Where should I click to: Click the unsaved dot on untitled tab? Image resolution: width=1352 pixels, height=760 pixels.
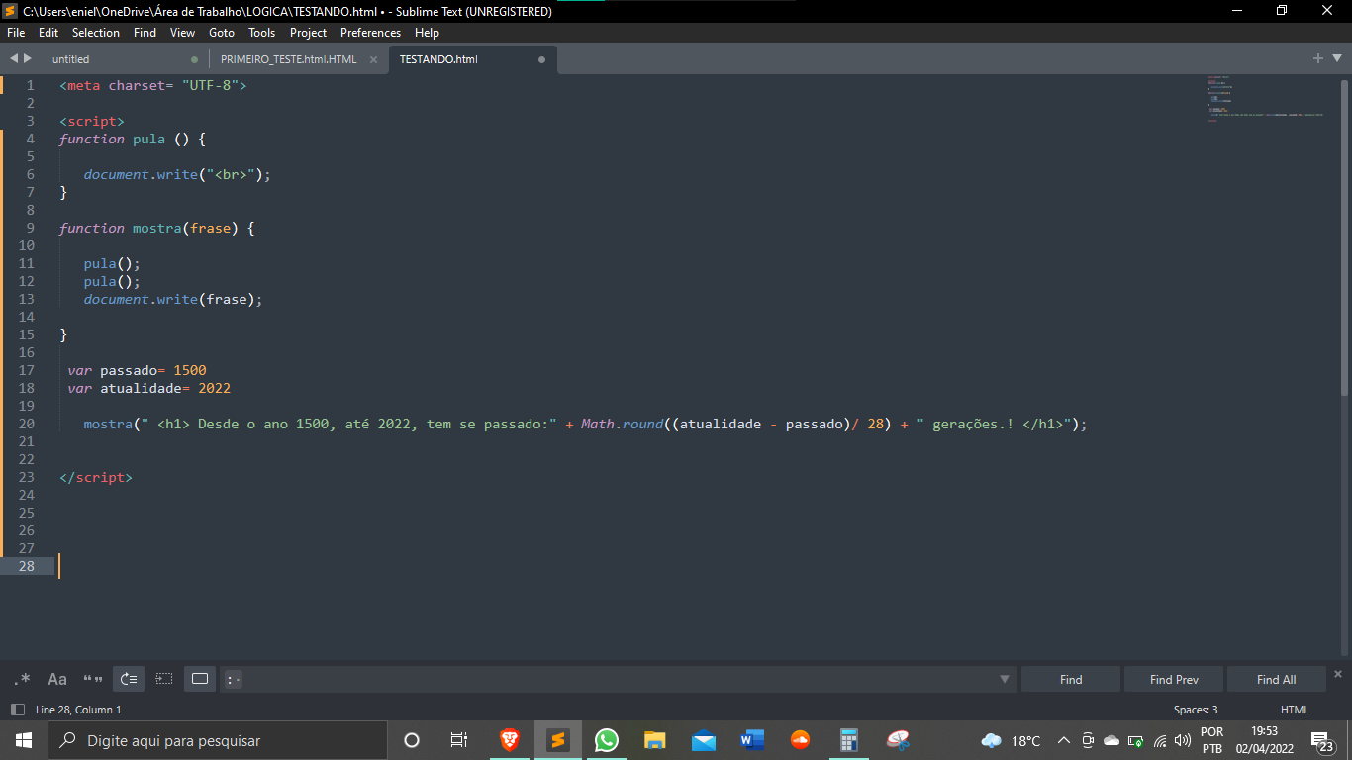pyautogui.click(x=194, y=59)
